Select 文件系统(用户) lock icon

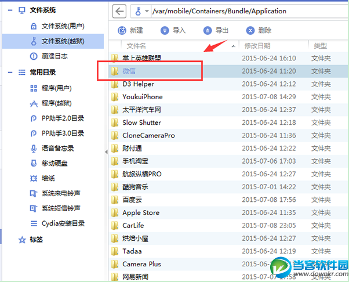click(x=34, y=26)
